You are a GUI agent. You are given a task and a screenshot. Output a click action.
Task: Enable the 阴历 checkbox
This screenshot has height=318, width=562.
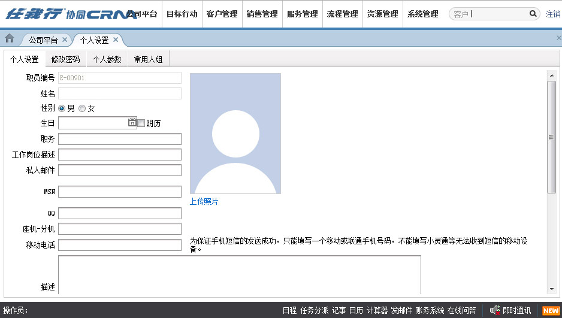click(x=141, y=123)
